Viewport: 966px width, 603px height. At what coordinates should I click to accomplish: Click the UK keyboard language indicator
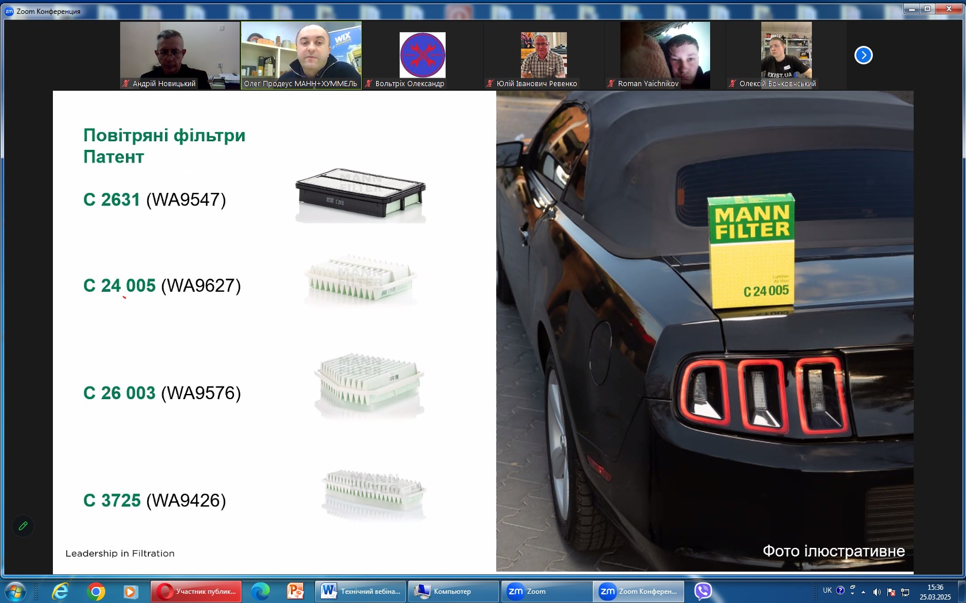(x=827, y=590)
